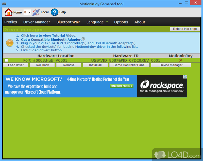Select the Port_#0003.Hub_#0001 hardware location text

[45, 61]
